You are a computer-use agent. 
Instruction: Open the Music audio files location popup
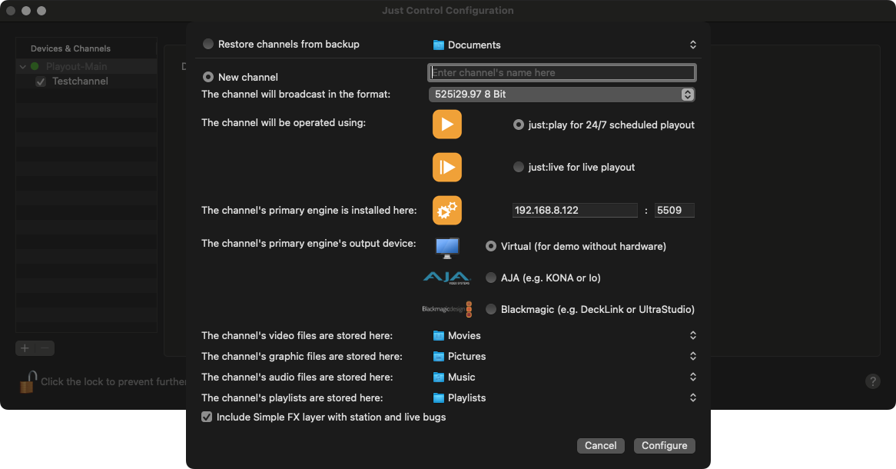point(565,377)
